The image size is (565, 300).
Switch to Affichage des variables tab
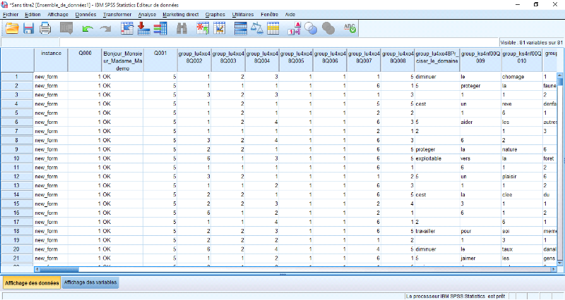90,282
